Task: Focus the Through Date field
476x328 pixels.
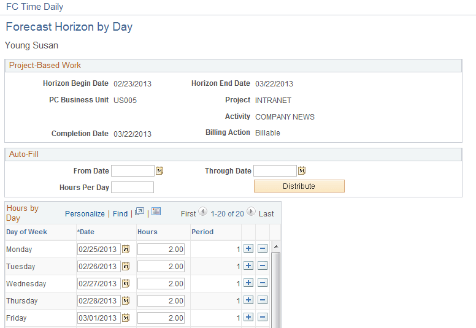Action: pos(275,171)
